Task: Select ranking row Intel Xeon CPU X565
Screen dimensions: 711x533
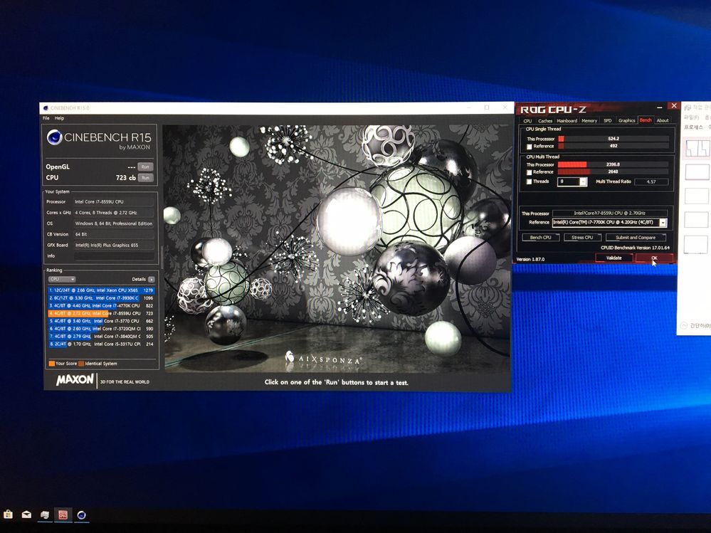Action: pyautogui.click(x=101, y=290)
